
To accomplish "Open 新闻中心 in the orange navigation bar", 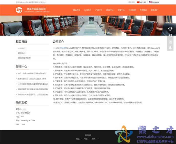I will (x=110, y=10).
